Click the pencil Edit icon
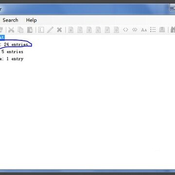This screenshot has height=175, width=175. point(50,30)
